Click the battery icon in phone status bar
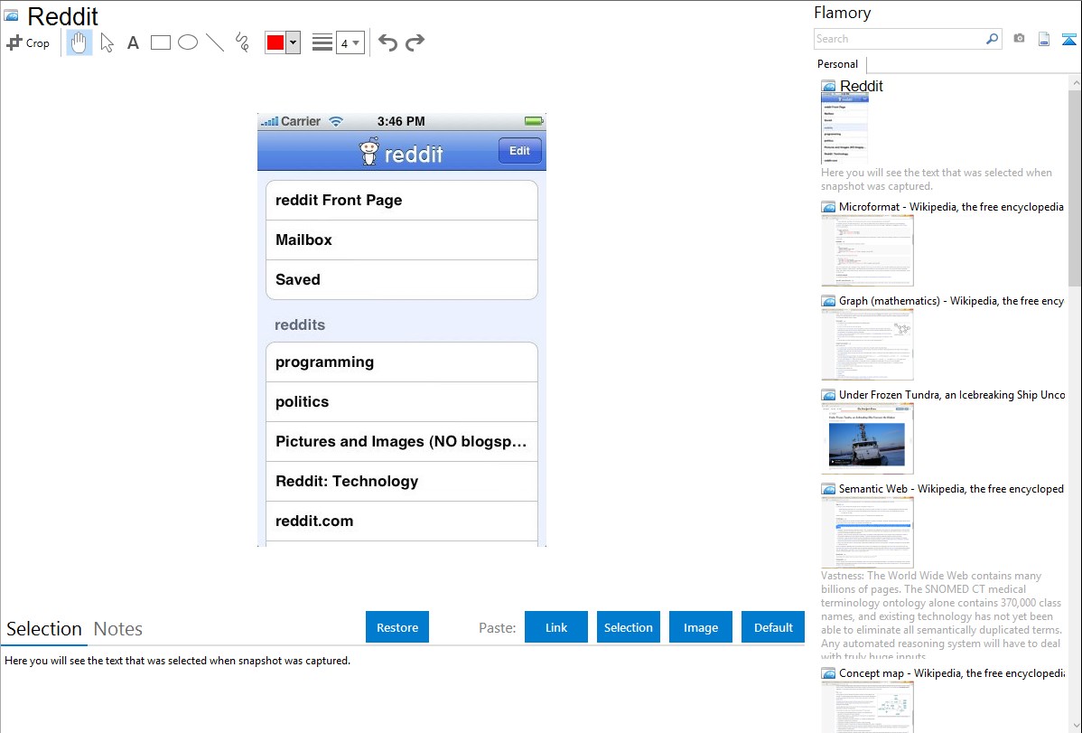The width and height of the screenshot is (1082, 733). (534, 122)
